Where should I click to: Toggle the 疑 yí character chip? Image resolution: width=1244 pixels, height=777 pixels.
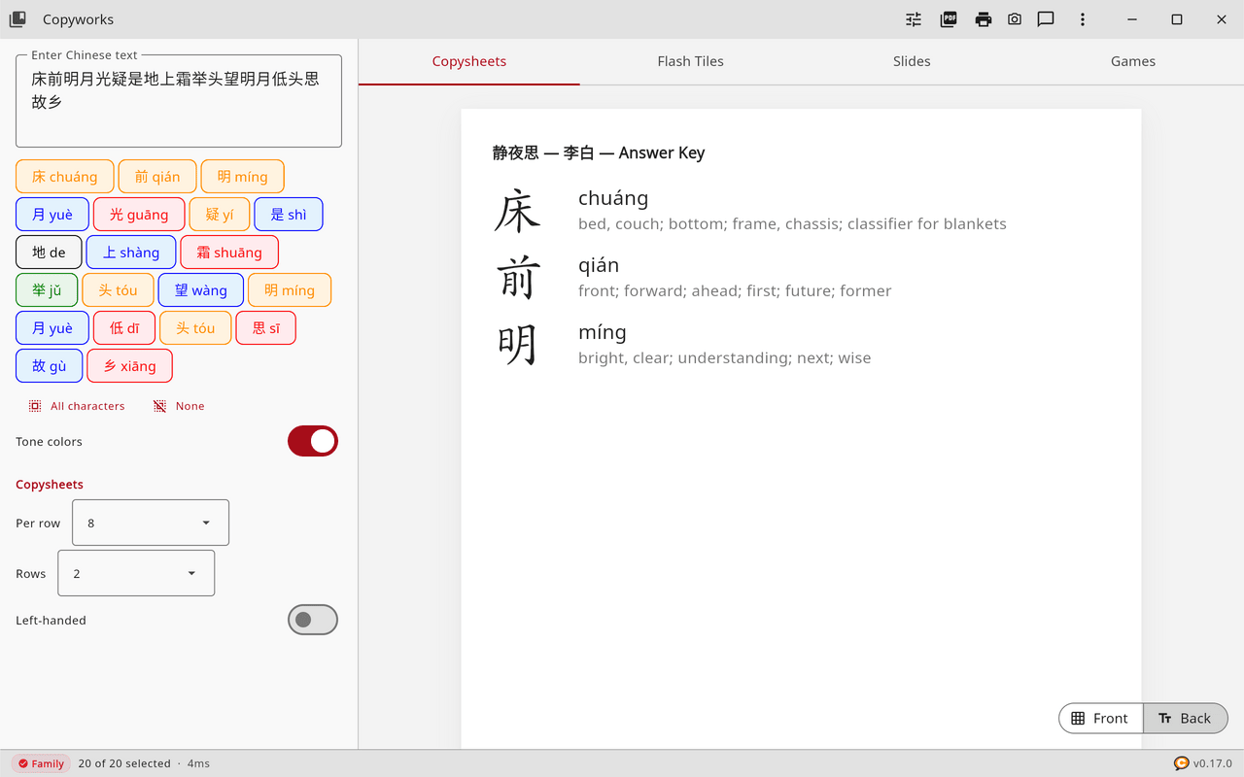pyautogui.click(x=220, y=215)
